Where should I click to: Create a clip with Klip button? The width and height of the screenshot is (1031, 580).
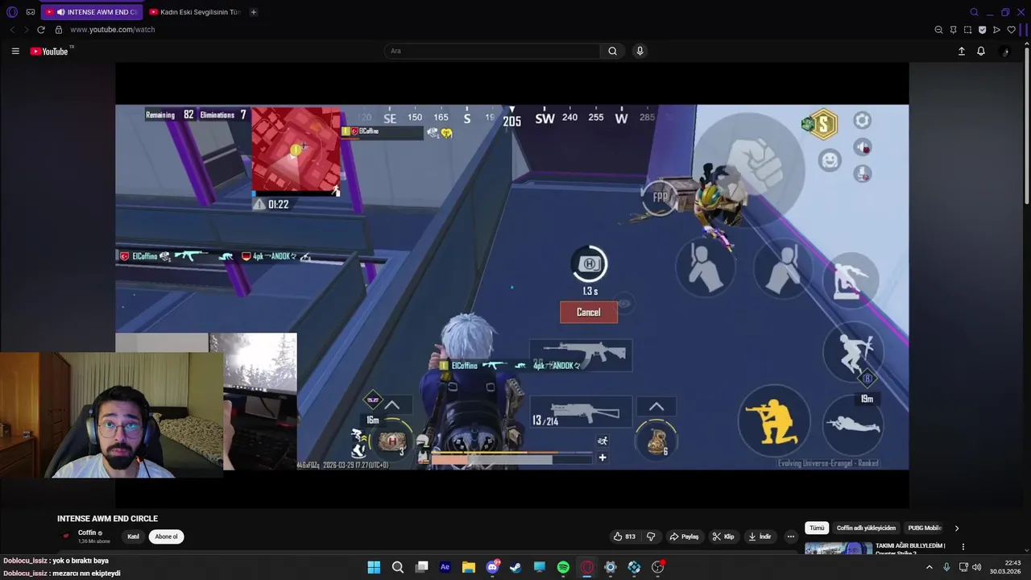[723, 536]
